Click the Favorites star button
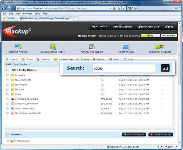The height and width of the screenshot is (150, 183). [9, 18]
